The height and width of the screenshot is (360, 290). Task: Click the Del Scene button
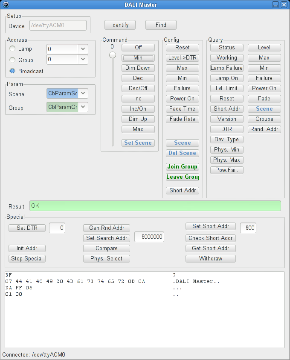click(182, 153)
